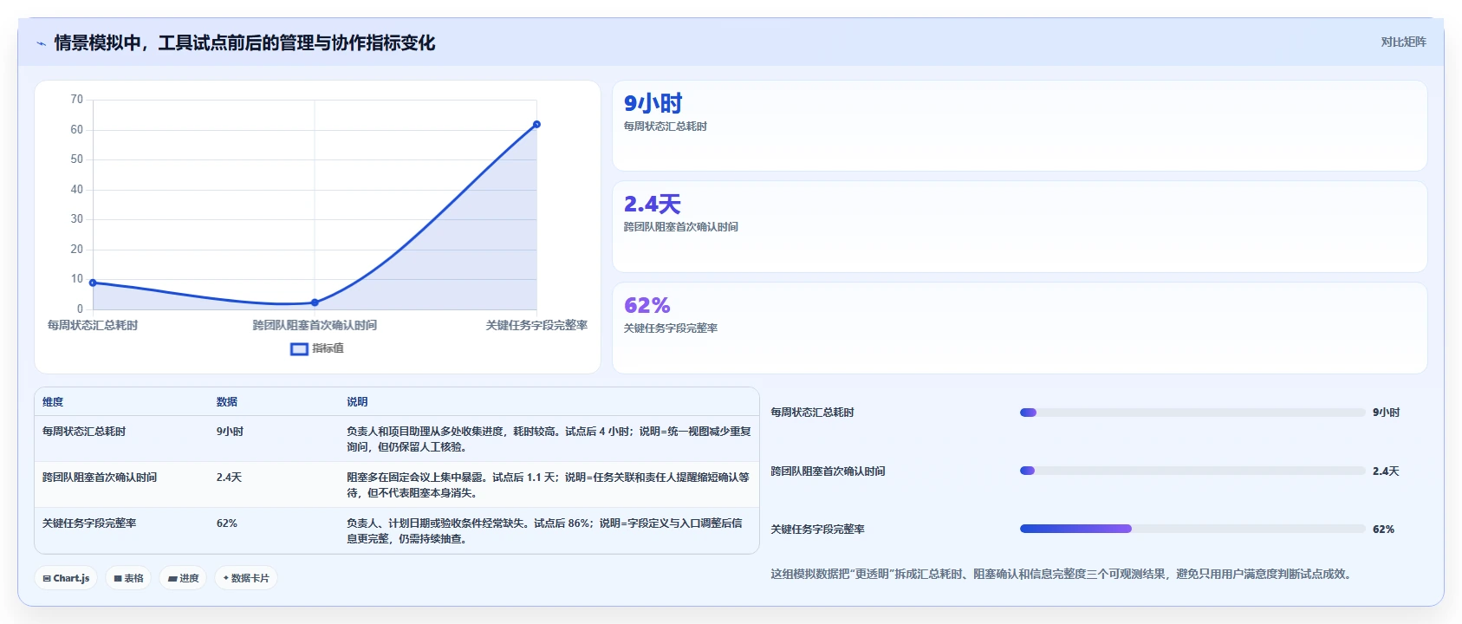This screenshot has height=624, width=1462.
Task: Select table cell 2.4天
Action: [x=229, y=478]
